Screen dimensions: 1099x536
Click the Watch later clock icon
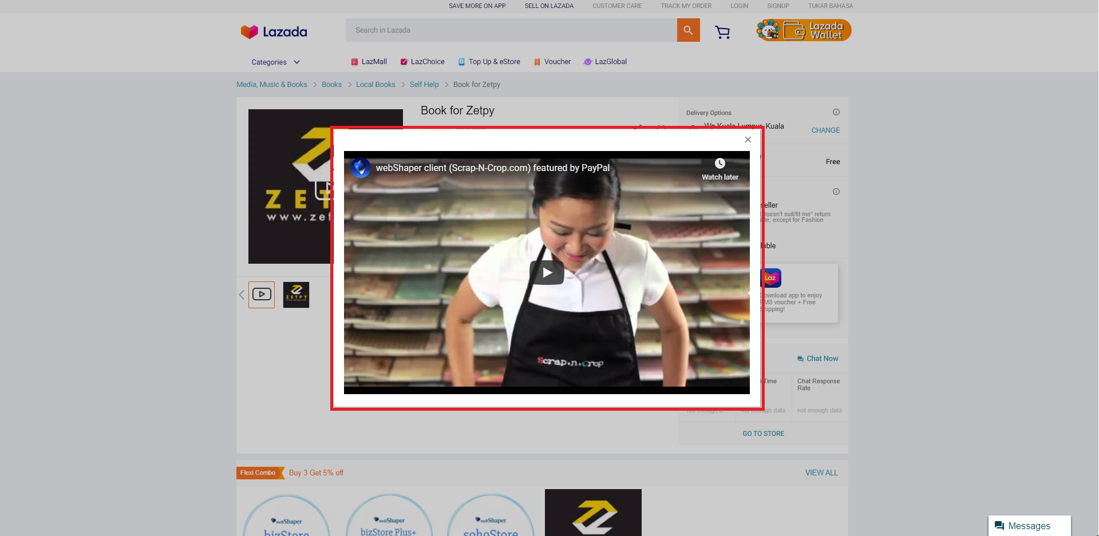click(x=720, y=164)
